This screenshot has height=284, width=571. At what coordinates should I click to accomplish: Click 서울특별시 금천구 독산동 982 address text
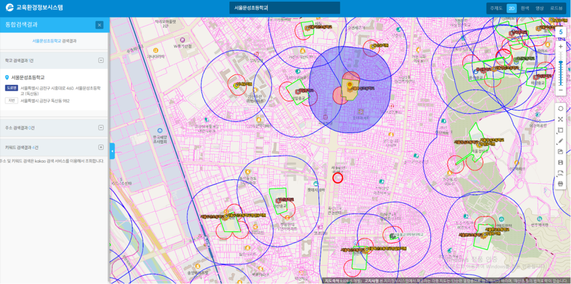point(45,101)
